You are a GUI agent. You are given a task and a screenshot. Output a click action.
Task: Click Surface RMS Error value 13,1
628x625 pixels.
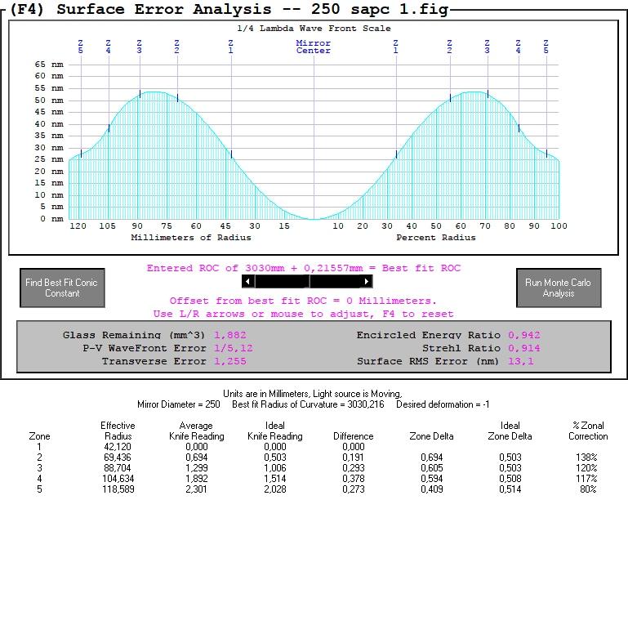[521, 361]
